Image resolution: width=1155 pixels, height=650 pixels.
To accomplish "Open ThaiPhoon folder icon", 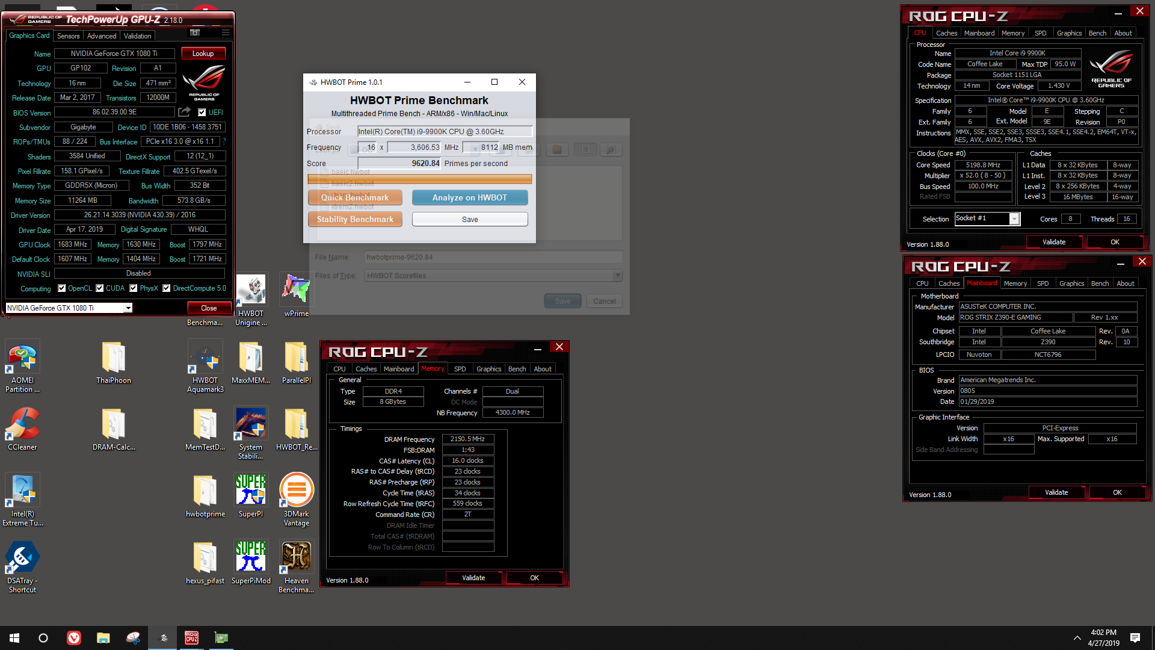I will [114, 362].
